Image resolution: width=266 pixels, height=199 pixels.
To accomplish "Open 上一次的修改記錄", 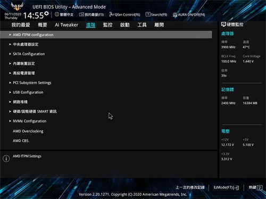I will [190, 187].
